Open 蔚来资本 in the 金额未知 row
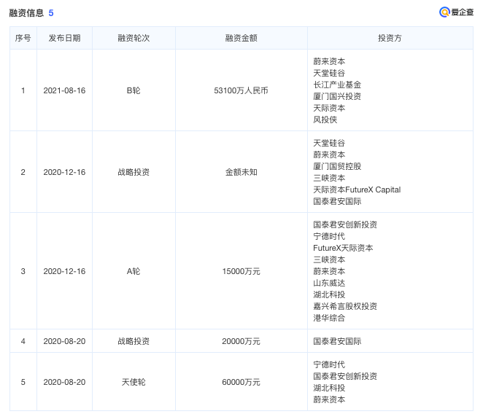Viewport: 483px width, 414px height. (329, 155)
